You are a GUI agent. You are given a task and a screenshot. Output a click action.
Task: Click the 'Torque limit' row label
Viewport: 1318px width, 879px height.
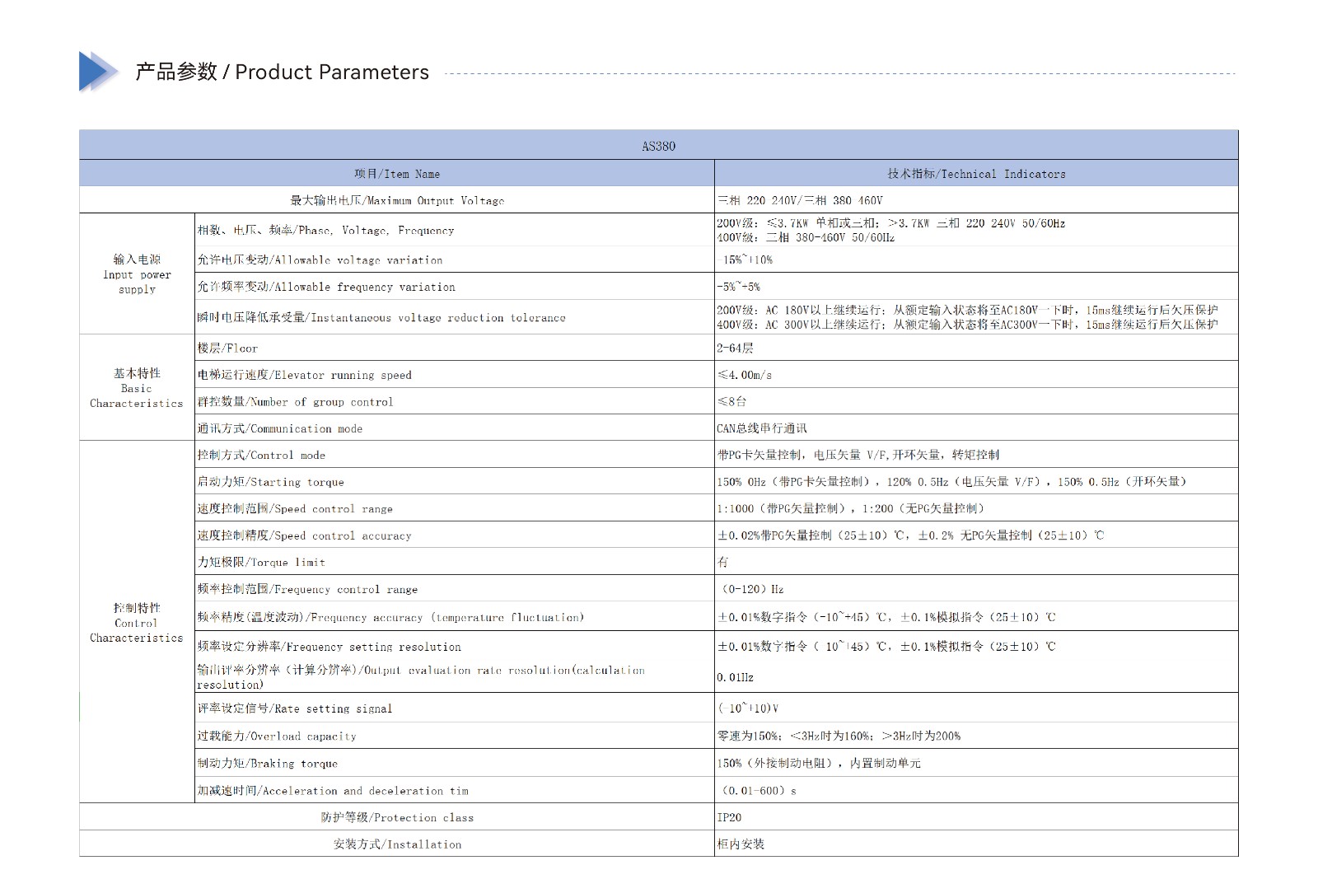point(261,562)
